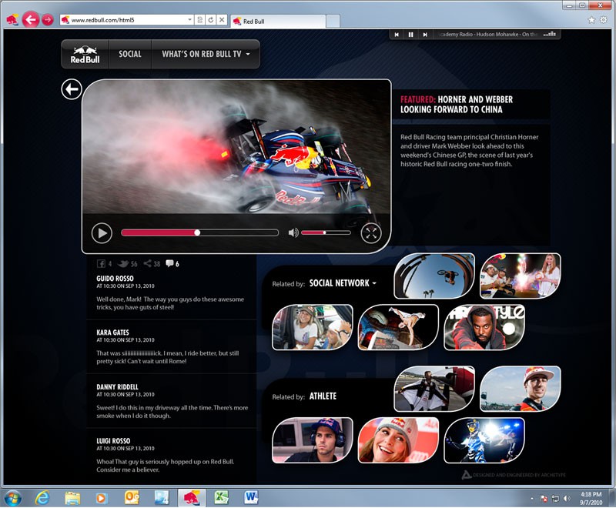
Task: Mute the video using the speaker icon
Action: tap(293, 232)
